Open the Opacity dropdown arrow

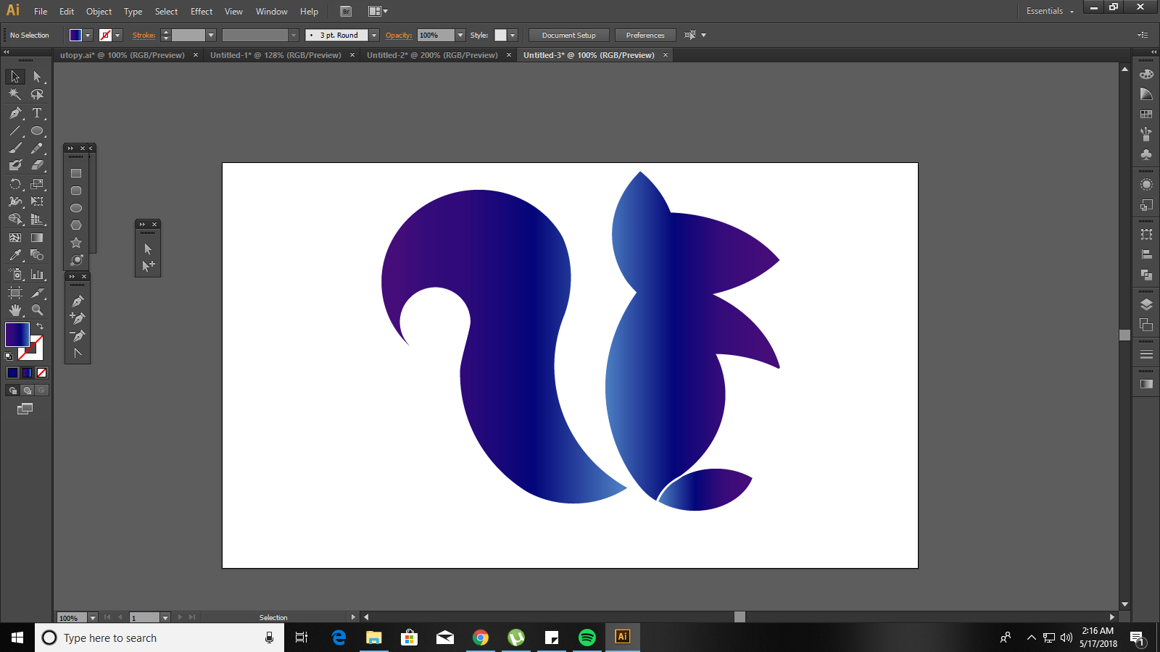point(460,35)
